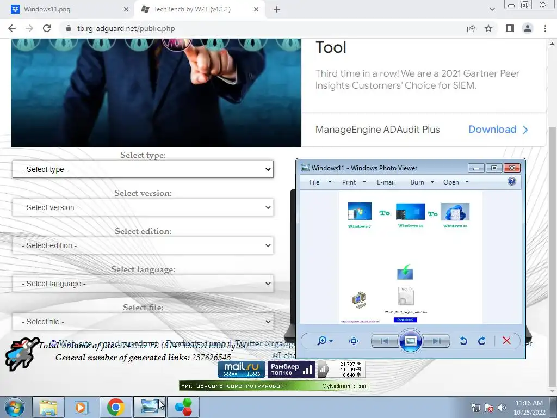Click Photo Viewer help icon

[511, 182]
